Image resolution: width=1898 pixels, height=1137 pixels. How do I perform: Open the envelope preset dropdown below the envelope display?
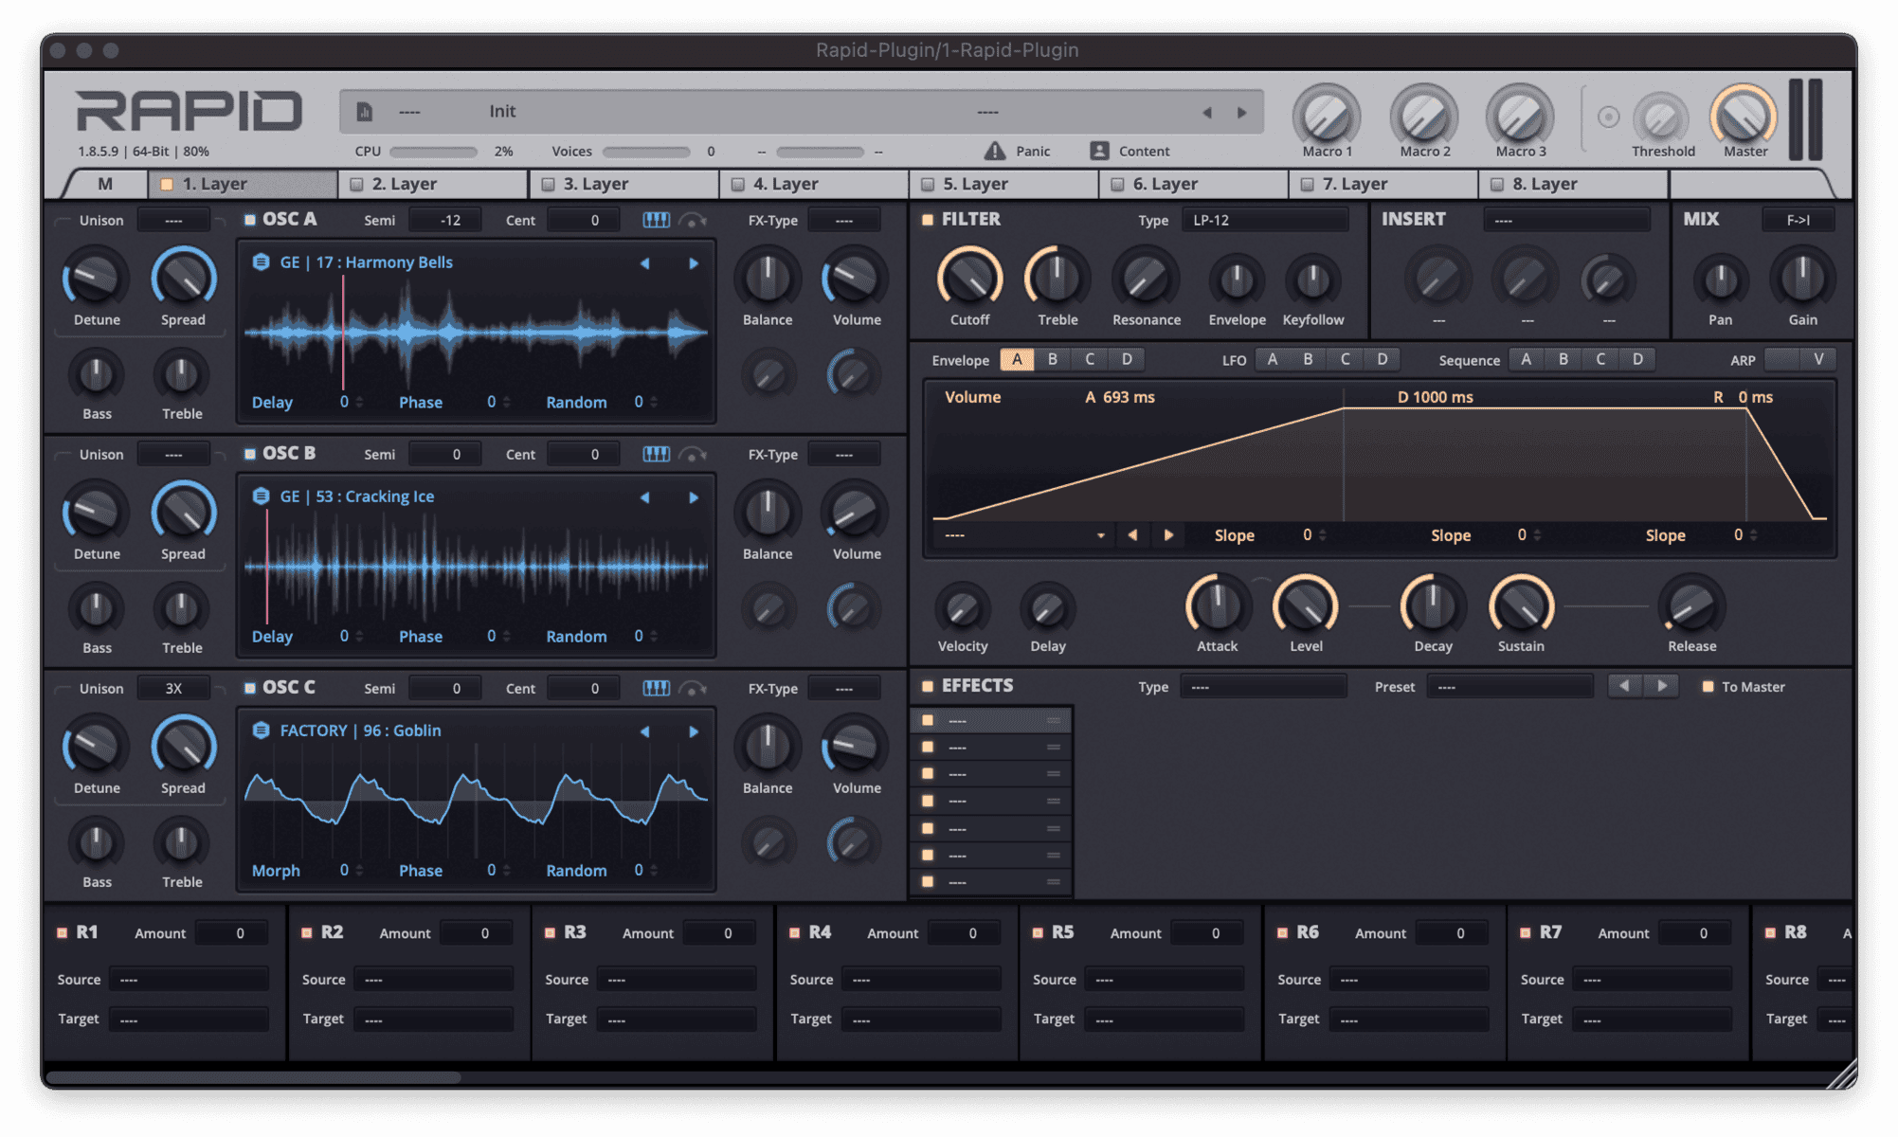click(x=1023, y=534)
